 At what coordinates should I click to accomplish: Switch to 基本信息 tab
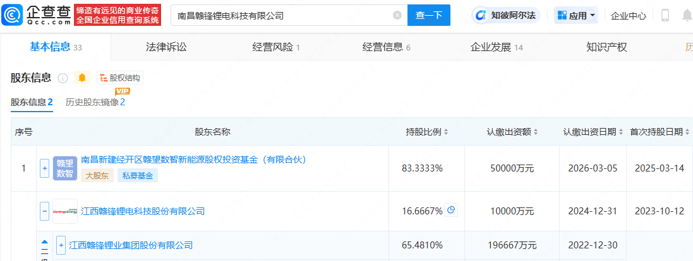click(56, 47)
